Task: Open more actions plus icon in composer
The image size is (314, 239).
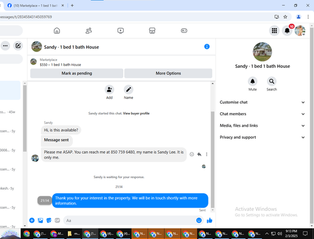Action: pos(32,220)
